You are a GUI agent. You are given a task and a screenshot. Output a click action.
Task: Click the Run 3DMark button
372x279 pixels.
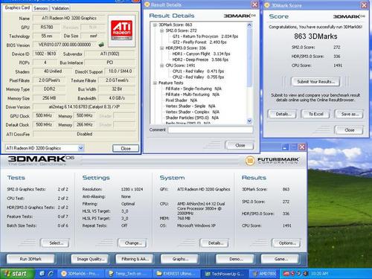[x=31, y=259]
